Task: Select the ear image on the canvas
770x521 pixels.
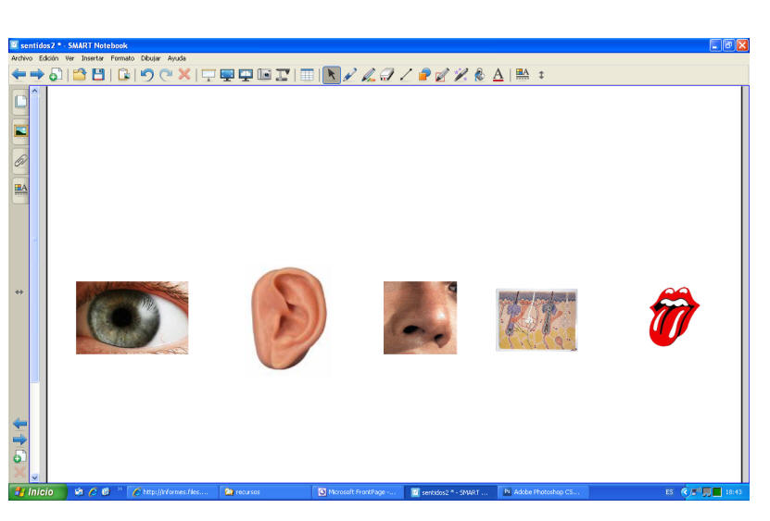Action: click(287, 318)
